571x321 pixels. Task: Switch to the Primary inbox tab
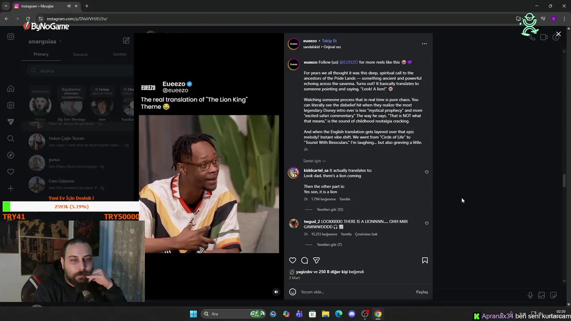41,54
